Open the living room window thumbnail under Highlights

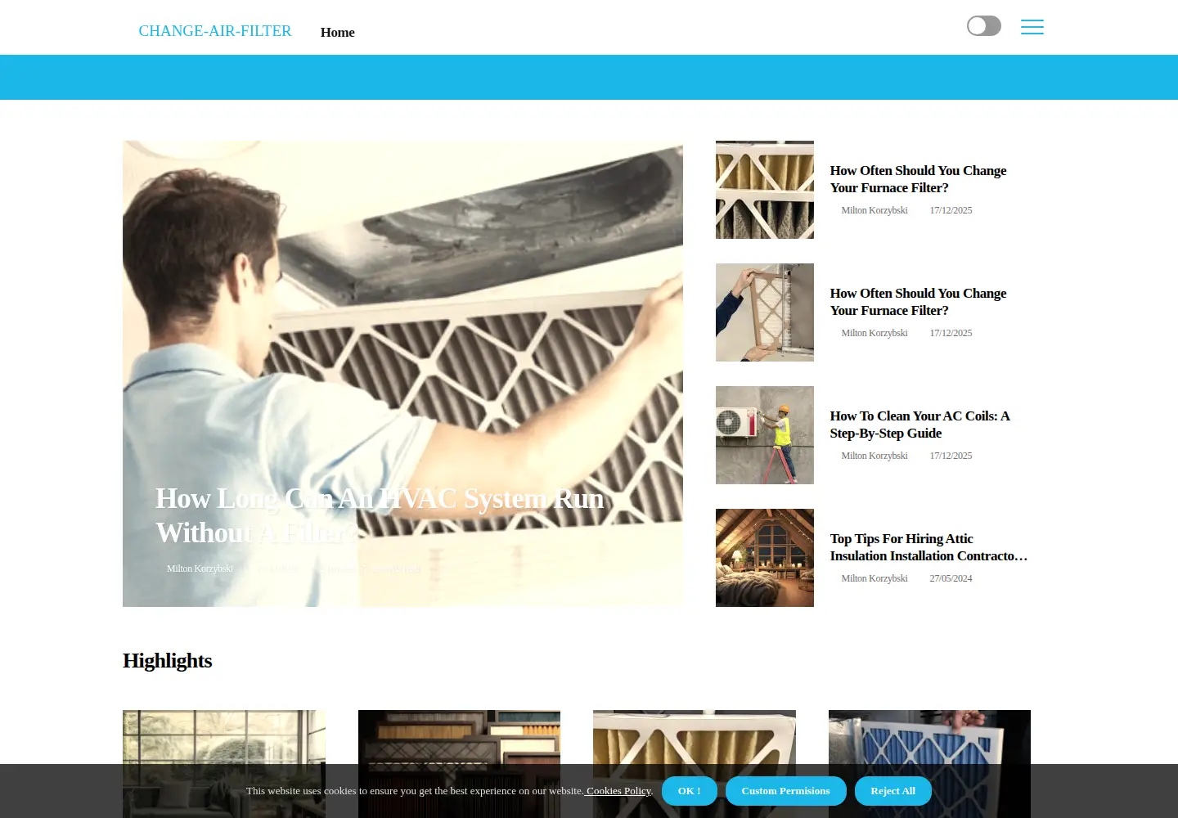coord(224,764)
